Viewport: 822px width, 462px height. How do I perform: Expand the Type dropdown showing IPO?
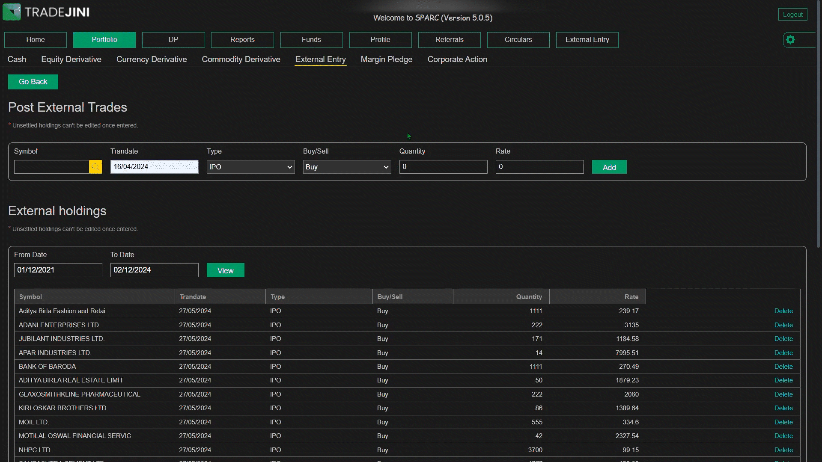(250, 167)
